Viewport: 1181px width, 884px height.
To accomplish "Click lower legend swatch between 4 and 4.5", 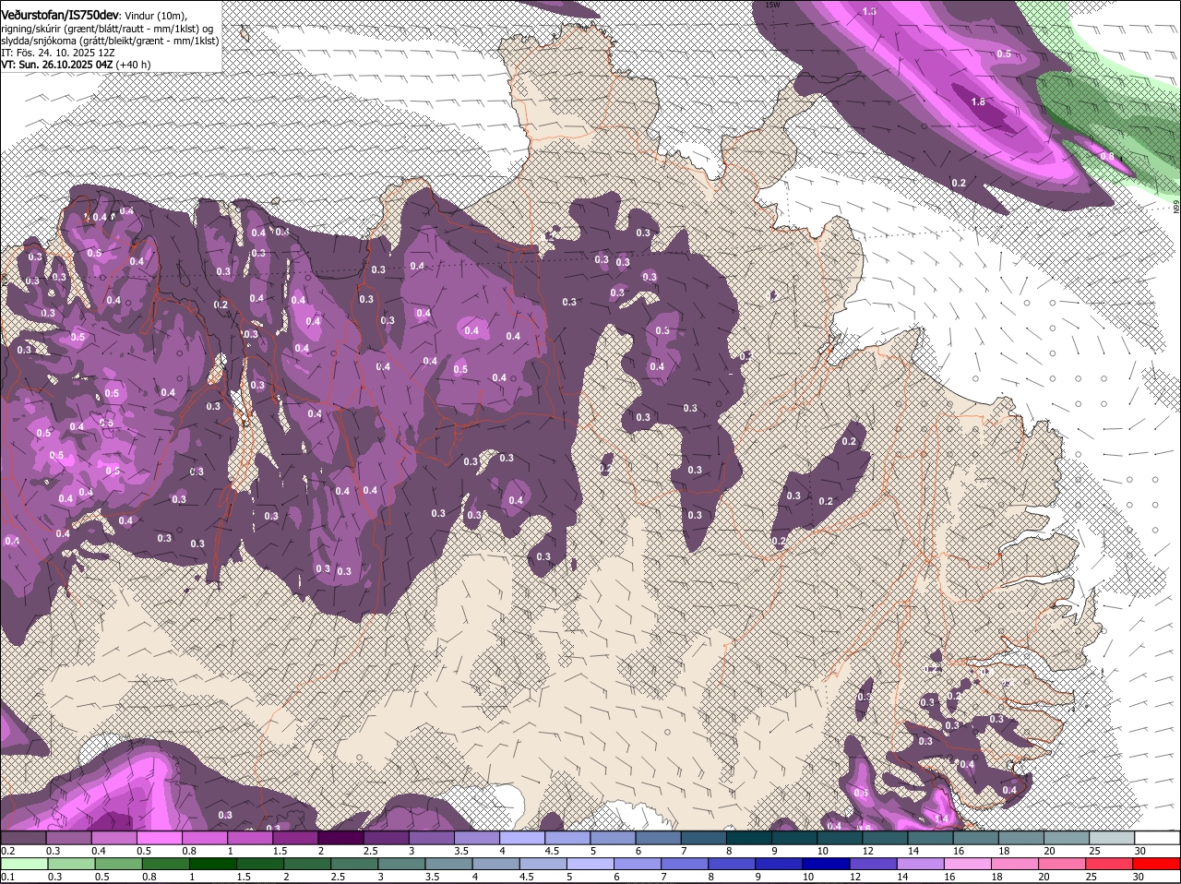I will click(498, 864).
